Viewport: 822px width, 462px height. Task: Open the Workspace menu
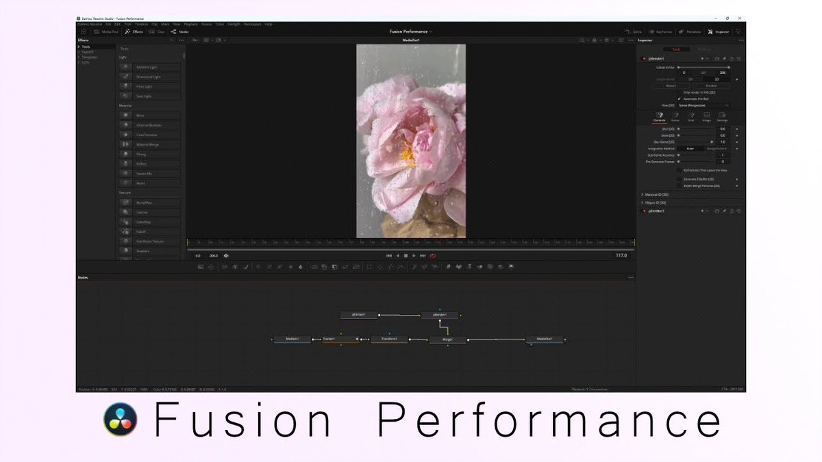(x=253, y=24)
